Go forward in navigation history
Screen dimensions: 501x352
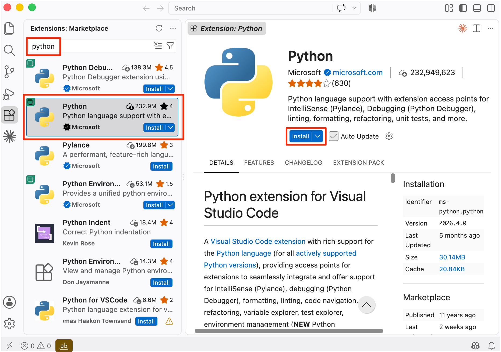(160, 8)
